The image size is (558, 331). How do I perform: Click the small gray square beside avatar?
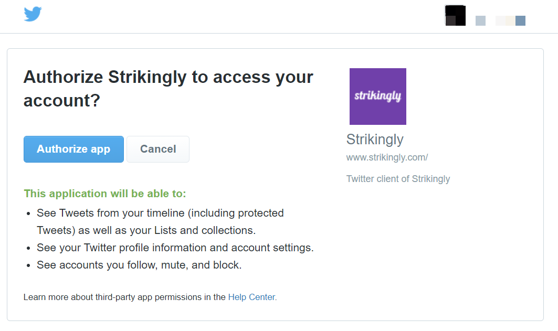pos(480,20)
